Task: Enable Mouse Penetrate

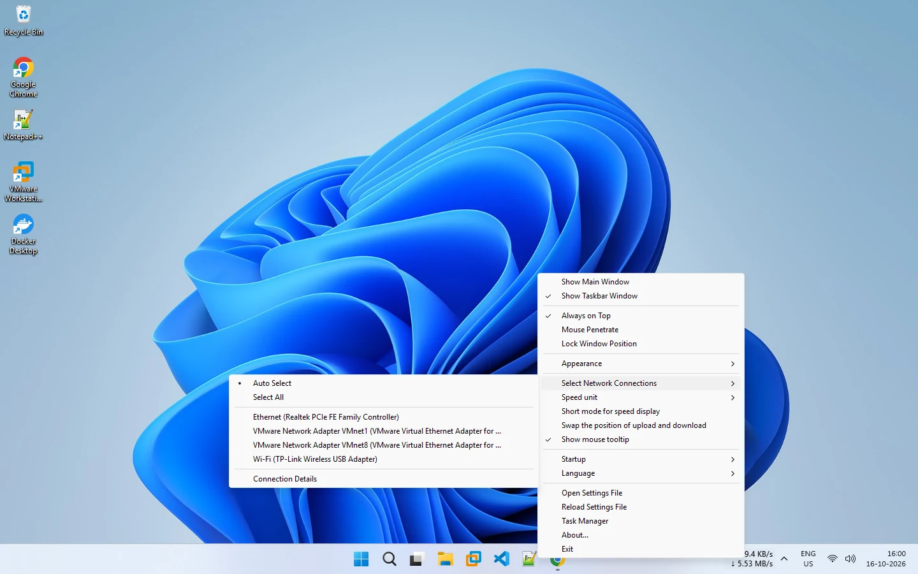Action: (x=641, y=330)
